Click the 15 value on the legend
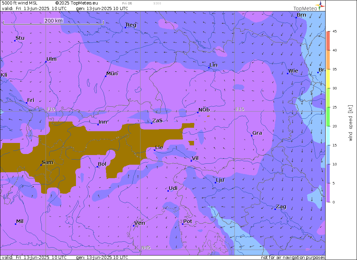The height and width of the screenshot is (260, 357). click(x=335, y=145)
